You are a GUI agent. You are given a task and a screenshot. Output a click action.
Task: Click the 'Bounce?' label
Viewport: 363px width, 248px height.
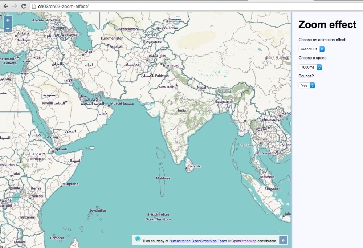click(306, 76)
